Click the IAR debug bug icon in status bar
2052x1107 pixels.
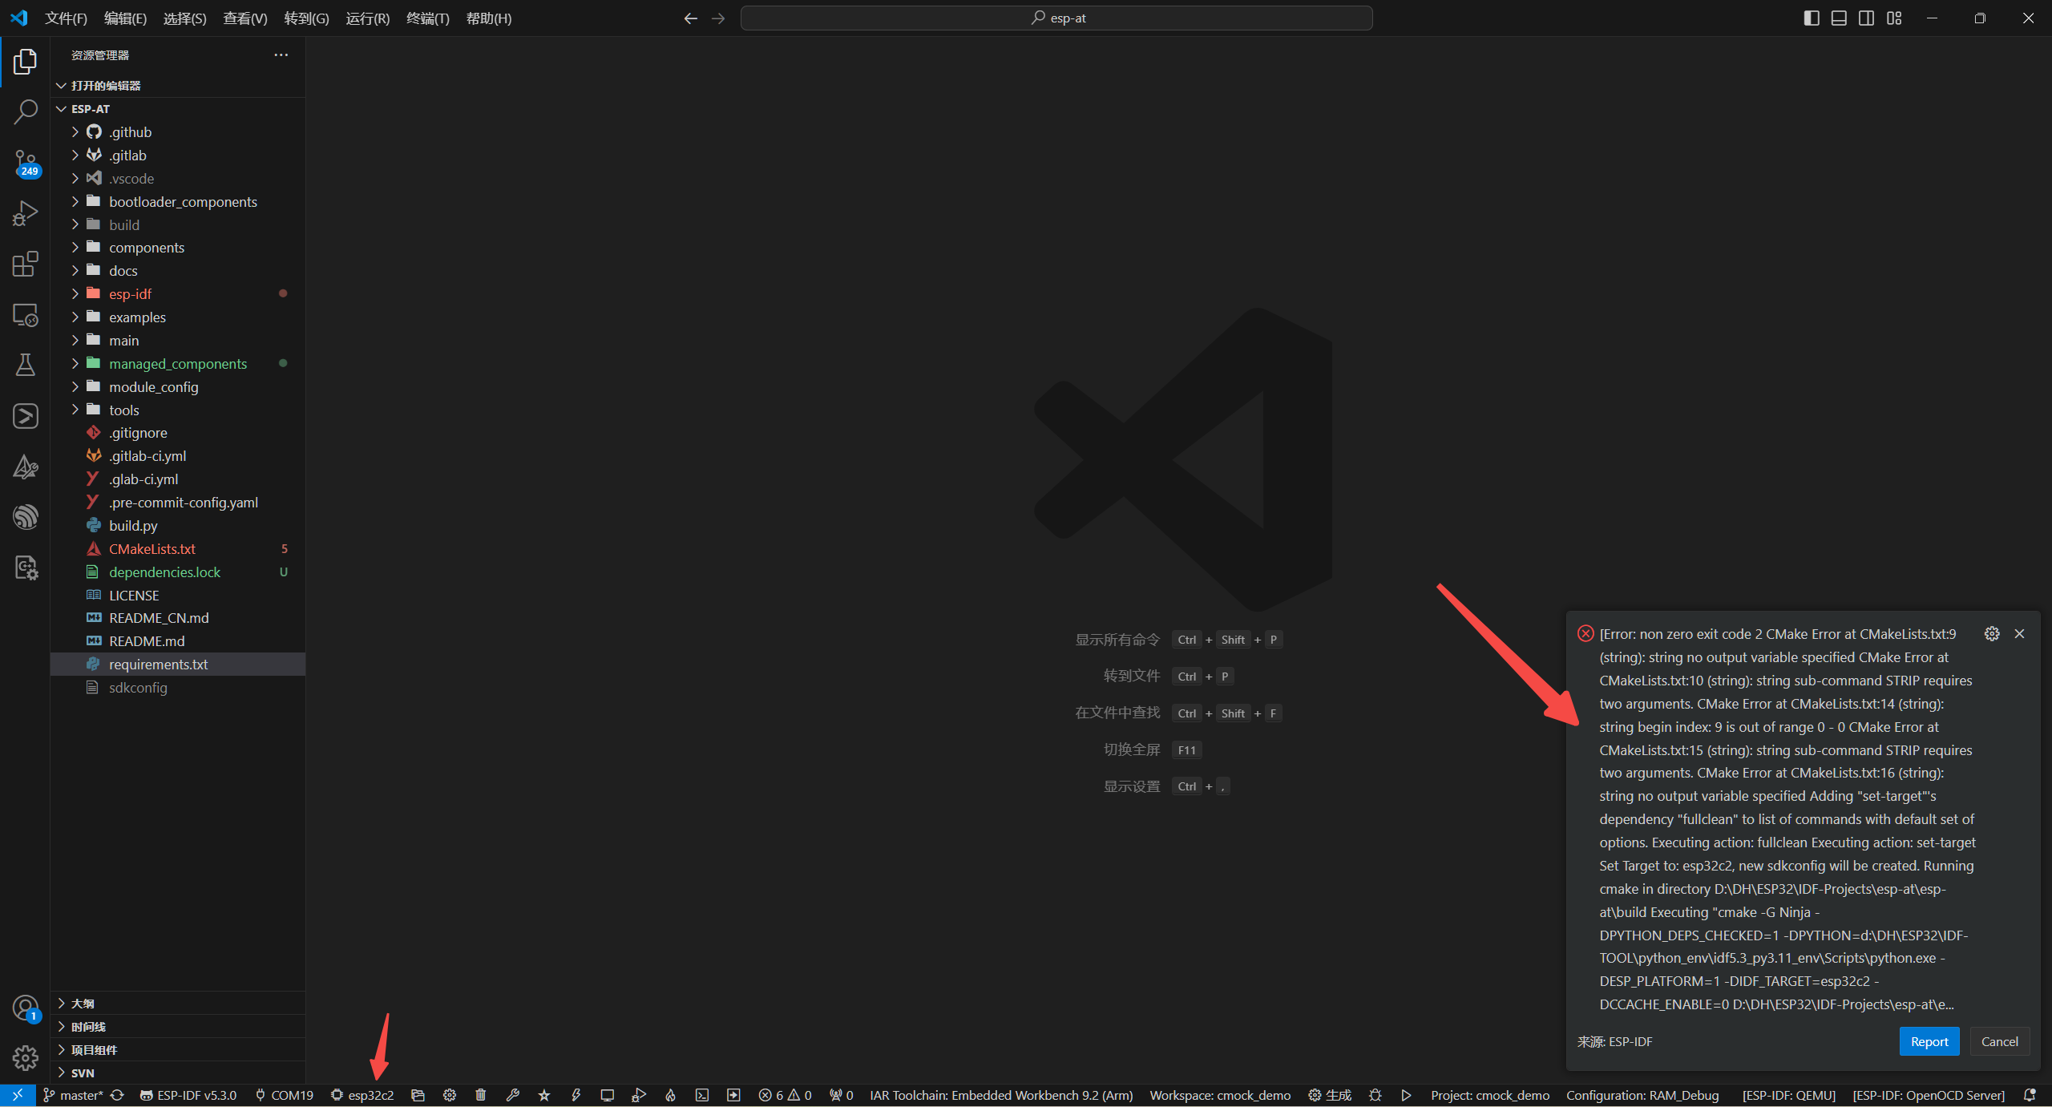tap(1375, 1095)
